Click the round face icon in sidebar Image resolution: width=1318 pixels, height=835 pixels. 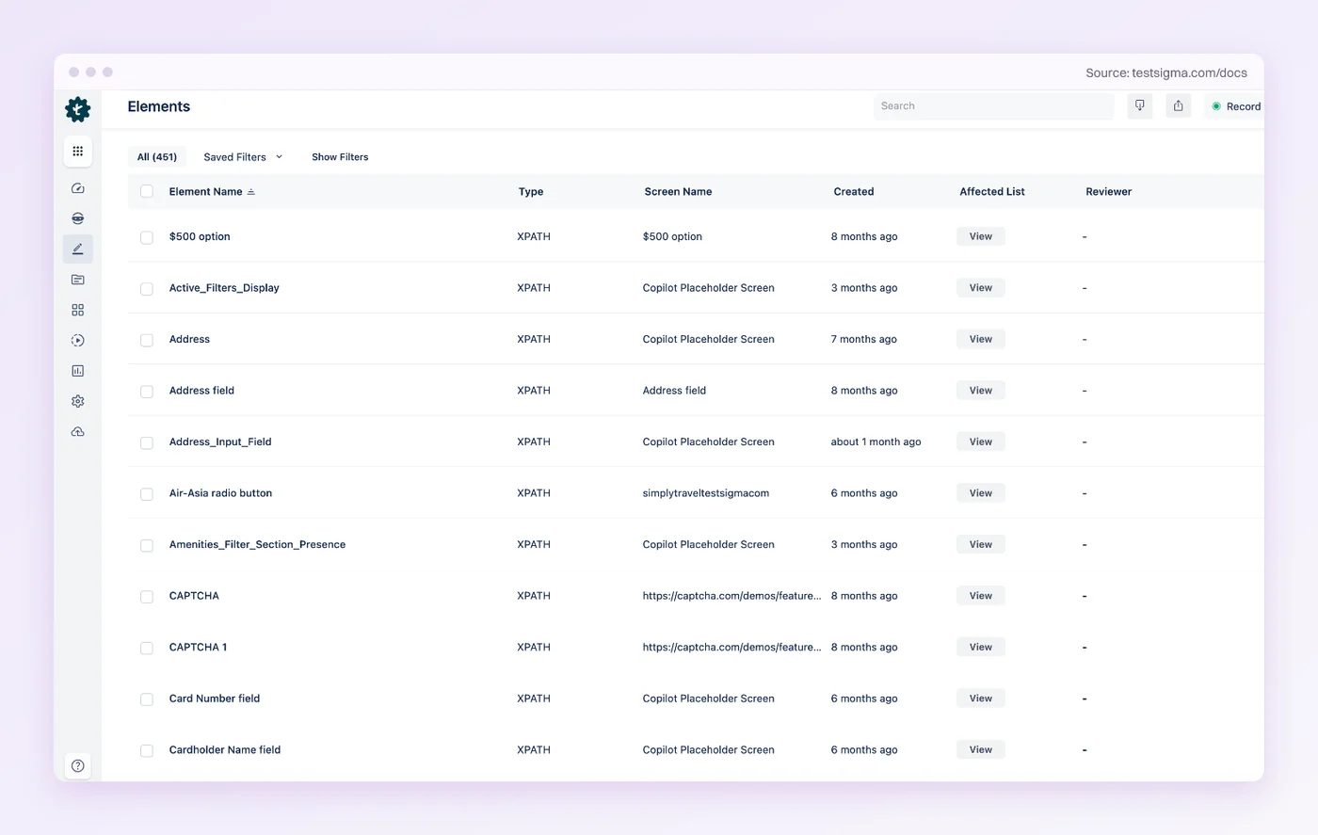coord(78,218)
